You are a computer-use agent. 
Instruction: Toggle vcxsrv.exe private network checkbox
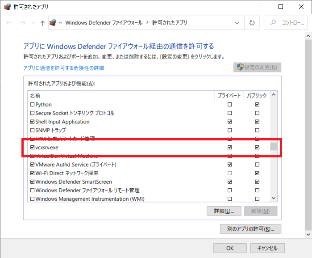coord(229,148)
